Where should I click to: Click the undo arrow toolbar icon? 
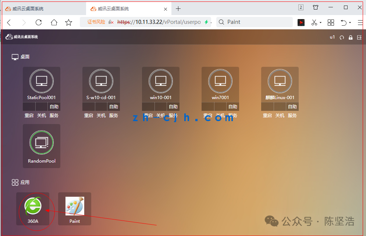pos(343,23)
